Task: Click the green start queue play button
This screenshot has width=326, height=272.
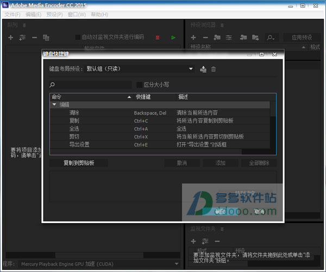Action: coord(173,37)
